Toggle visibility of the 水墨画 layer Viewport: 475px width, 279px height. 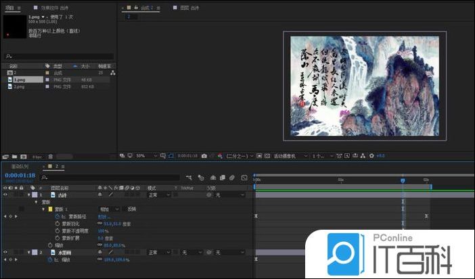pos(5,252)
